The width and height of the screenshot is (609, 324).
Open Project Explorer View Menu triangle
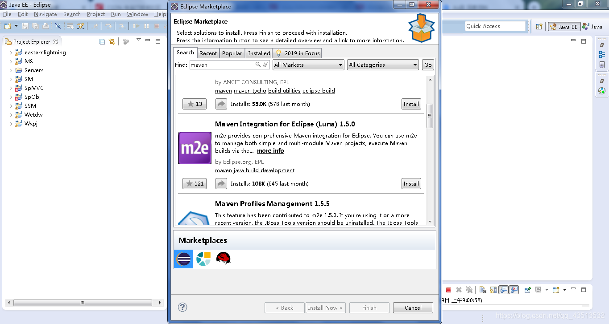[x=139, y=40]
